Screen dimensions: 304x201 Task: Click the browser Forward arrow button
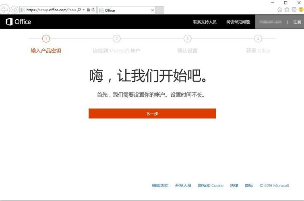(14, 10)
